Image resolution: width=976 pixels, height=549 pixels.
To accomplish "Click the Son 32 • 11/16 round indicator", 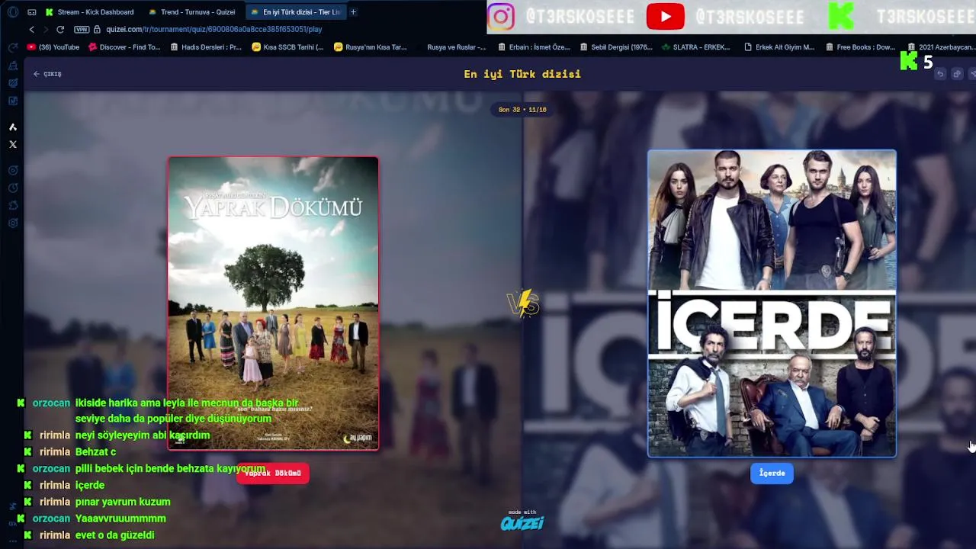I will [522, 110].
